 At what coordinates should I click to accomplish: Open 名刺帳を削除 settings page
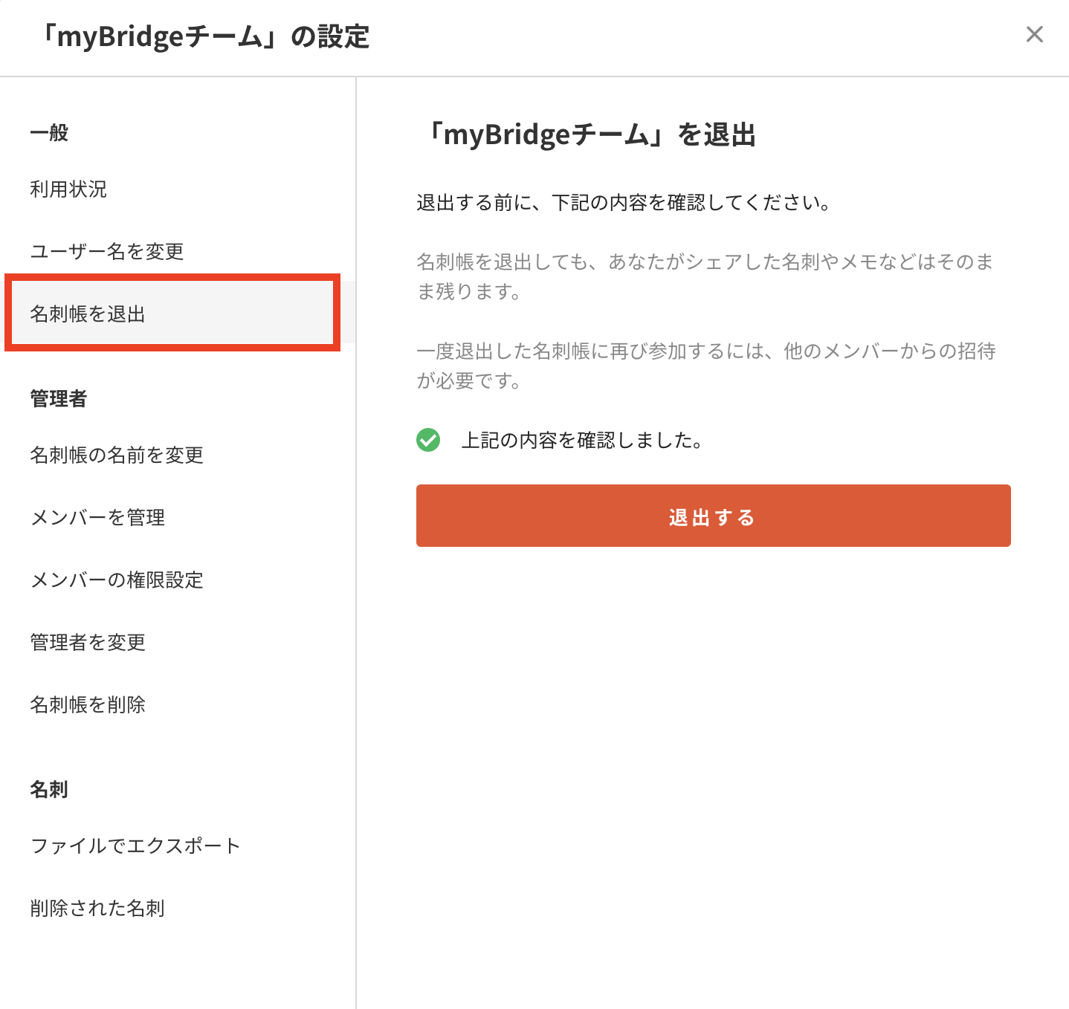click(x=88, y=704)
